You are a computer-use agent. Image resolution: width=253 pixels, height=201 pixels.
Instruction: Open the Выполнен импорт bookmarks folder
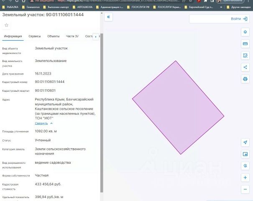point(56,7)
